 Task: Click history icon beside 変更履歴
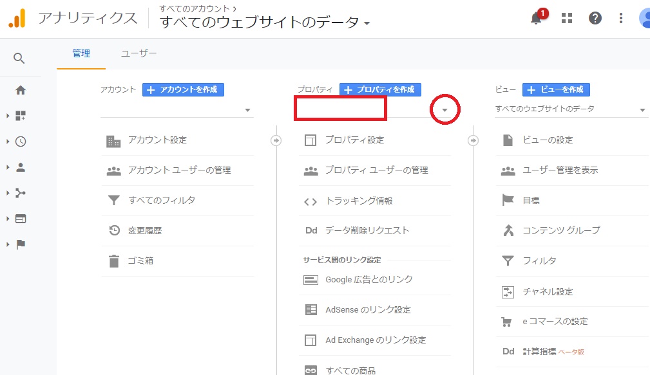click(x=114, y=230)
